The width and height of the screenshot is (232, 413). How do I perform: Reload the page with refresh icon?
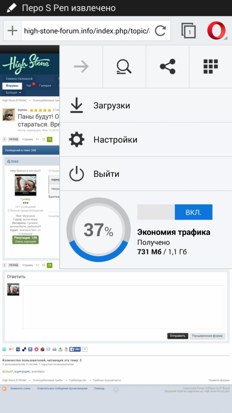tap(160, 31)
